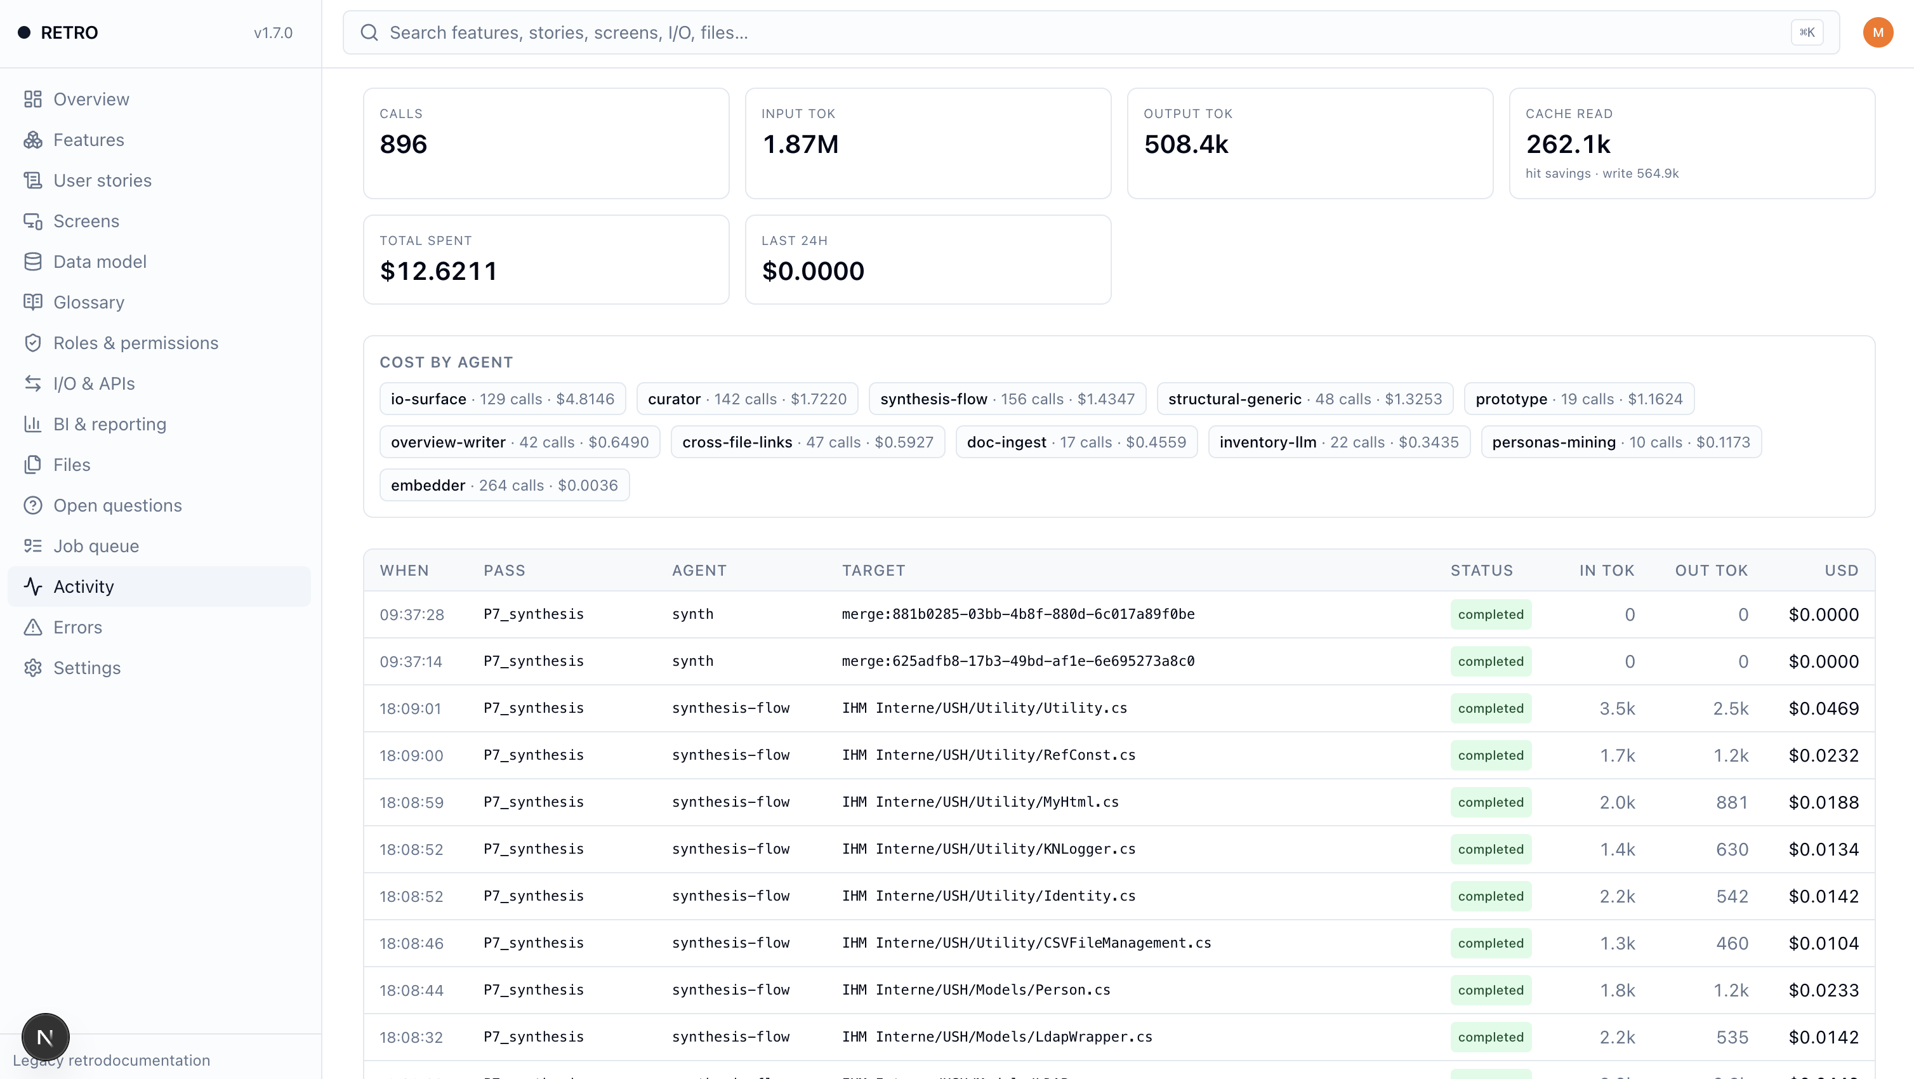Screen dimensions: 1914x1079
Task: Click the overview-writer agent chip
Action: pyautogui.click(x=519, y=442)
